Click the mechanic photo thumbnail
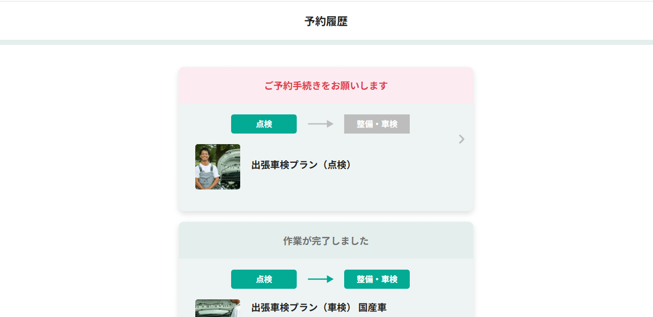Screen dimensions: 653x317 tap(217, 167)
